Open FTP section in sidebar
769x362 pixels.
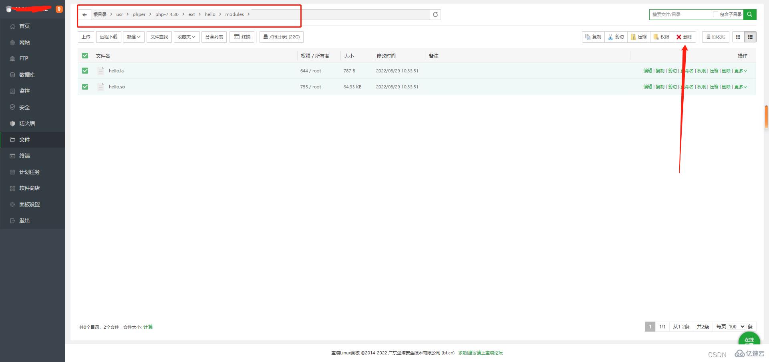coord(32,58)
